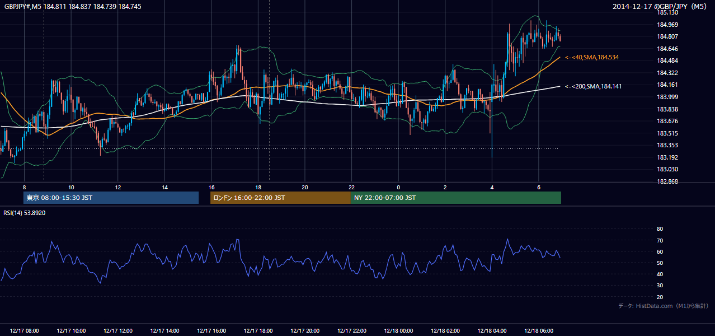Click price axis value 184.646
715x336 pixels.
pyautogui.click(x=667, y=49)
